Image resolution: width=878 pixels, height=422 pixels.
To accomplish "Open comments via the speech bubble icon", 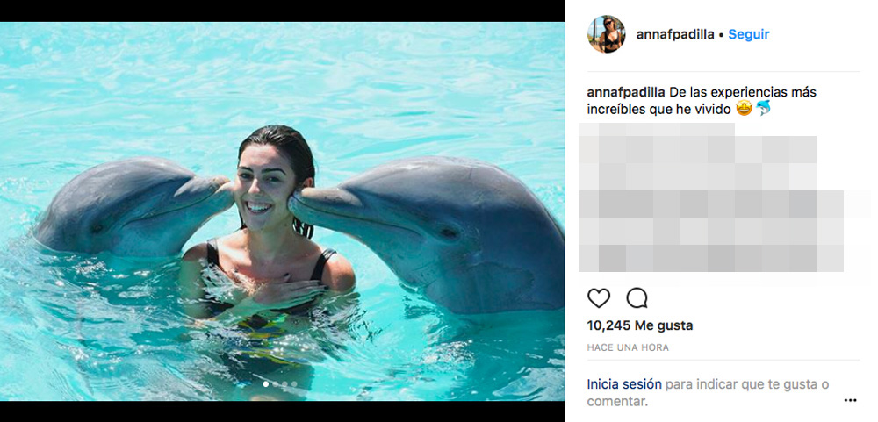I will (x=637, y=298).
